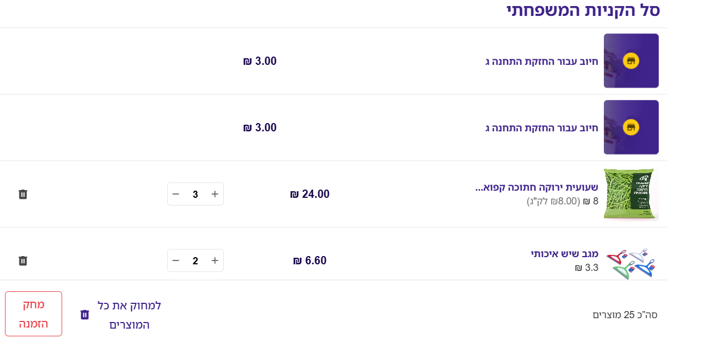Viewport: 721px width, 344px height.
Task: Click the first חיוב עבור החזקת התחנה title
Action: pyautogui.click(x=541, y=61)
